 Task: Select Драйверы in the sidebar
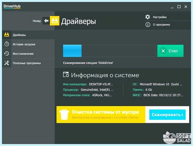(x=28, y=35)
